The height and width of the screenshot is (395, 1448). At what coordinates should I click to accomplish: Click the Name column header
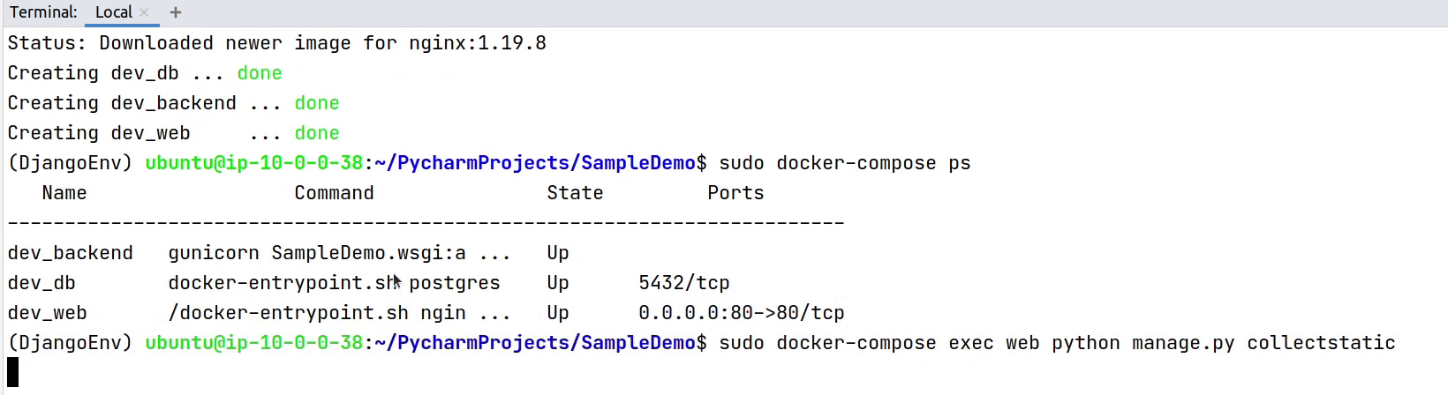click(64, 193)
